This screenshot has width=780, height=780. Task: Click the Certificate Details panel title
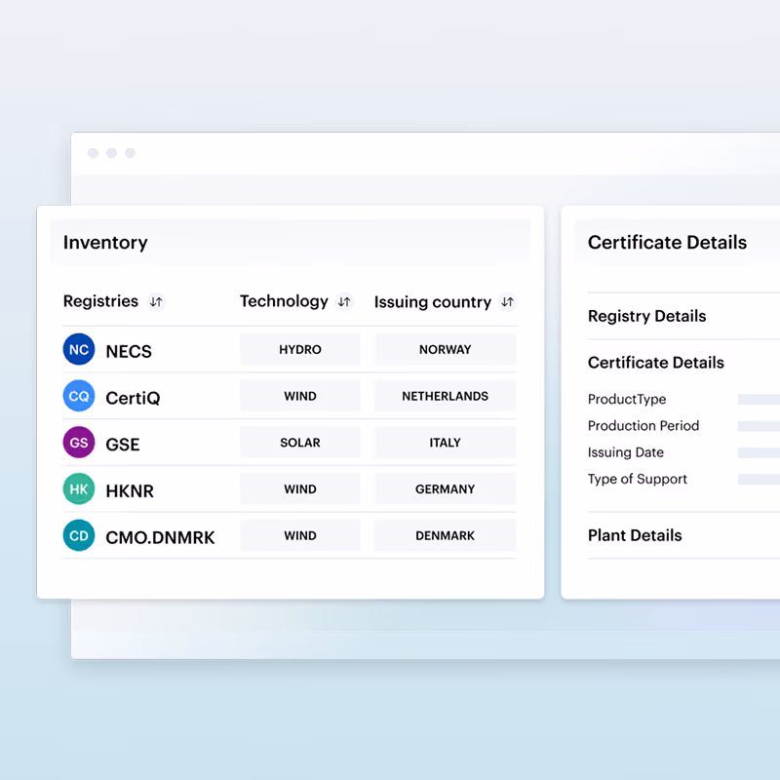click(667, 242)
